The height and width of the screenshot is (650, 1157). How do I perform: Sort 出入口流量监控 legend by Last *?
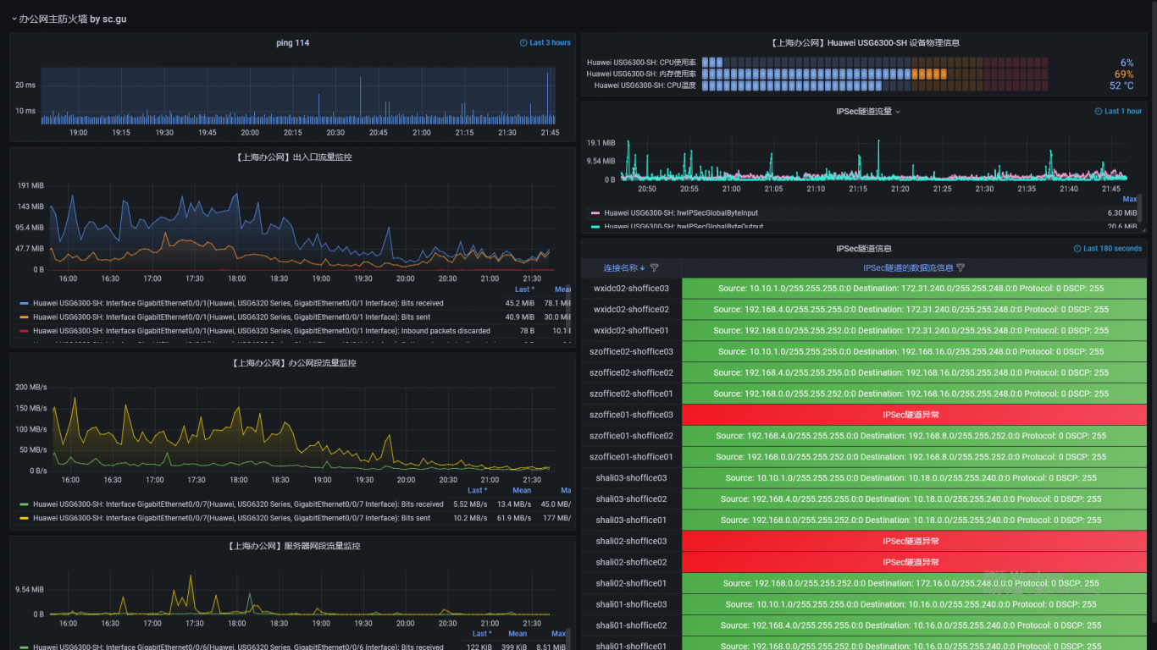(525, 289)
